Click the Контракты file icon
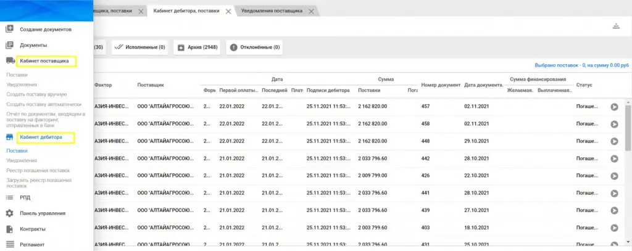The image size is (632, 251). tap(9, 229)
